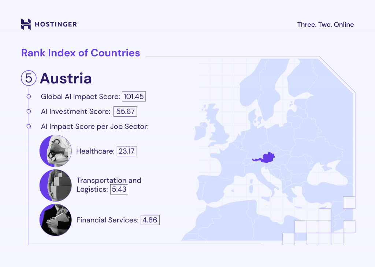This screenshot has height=267, width=375.
Task: Click the bullet beside AI Impact Score per Job Sector
Action: (29, 127)
